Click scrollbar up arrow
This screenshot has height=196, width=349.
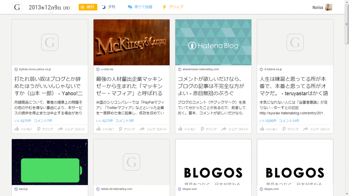347,2
